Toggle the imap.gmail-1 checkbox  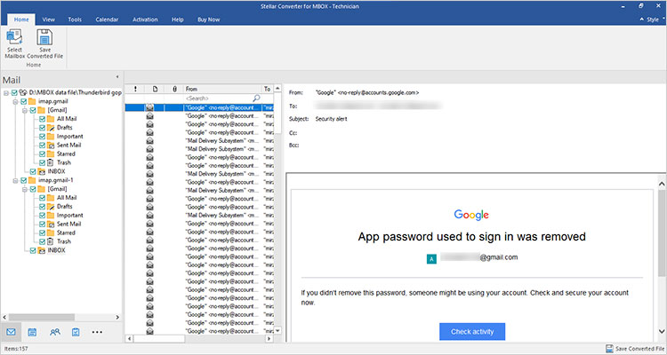point(23,180)
